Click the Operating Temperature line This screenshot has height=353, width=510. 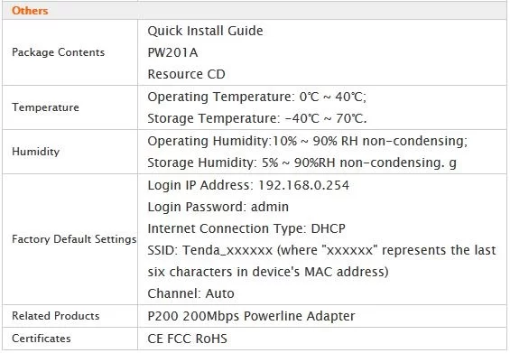(257, 97)
